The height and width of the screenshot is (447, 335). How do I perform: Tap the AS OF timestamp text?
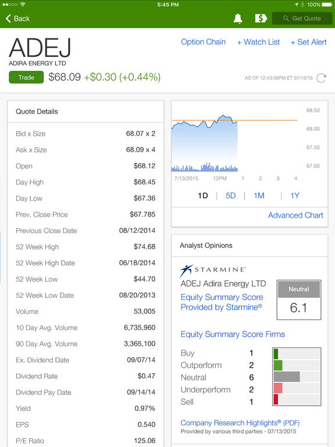click(279, 78)
